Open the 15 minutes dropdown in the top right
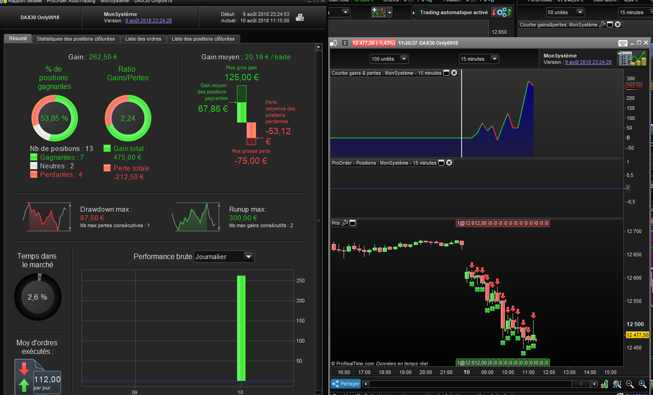Screen dimensions: 653x395 [x=635, y=12]
